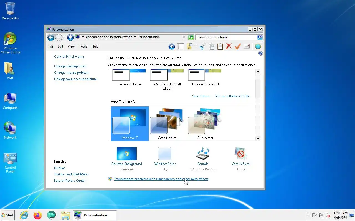Click the blue Help question mark icon

pos(260,53)
